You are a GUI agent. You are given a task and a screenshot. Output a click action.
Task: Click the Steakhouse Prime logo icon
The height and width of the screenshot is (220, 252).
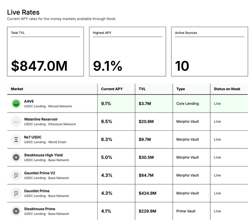16,211
